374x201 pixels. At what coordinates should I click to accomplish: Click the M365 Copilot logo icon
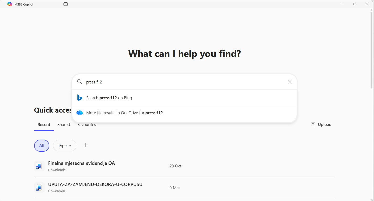[x=10, y=4]
